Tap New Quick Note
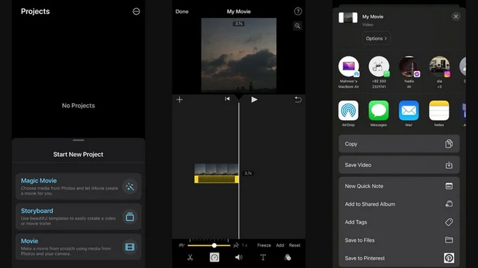Image resolution: width=478 pixels, height=268 pixels. (399, 186)
